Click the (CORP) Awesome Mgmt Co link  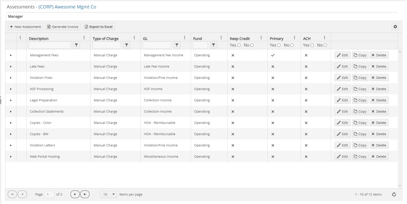[67, 7]
